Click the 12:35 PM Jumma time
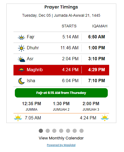This screenshot has width=124, height=152. click(31, 104)
